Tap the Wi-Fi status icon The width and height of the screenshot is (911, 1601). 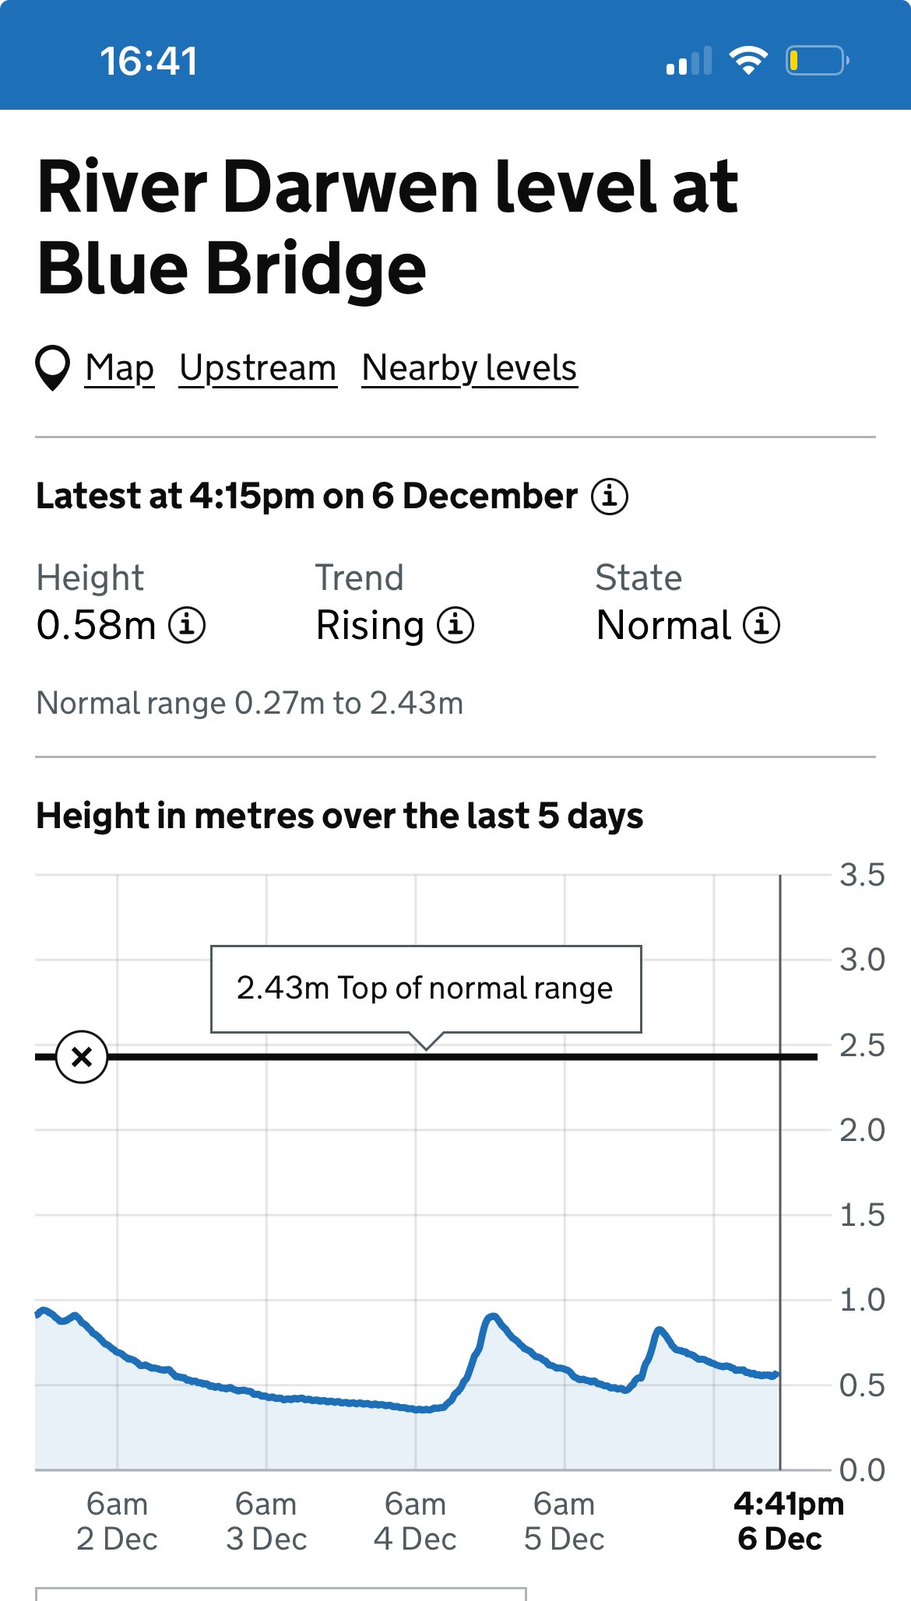click(x=748, y=61)
